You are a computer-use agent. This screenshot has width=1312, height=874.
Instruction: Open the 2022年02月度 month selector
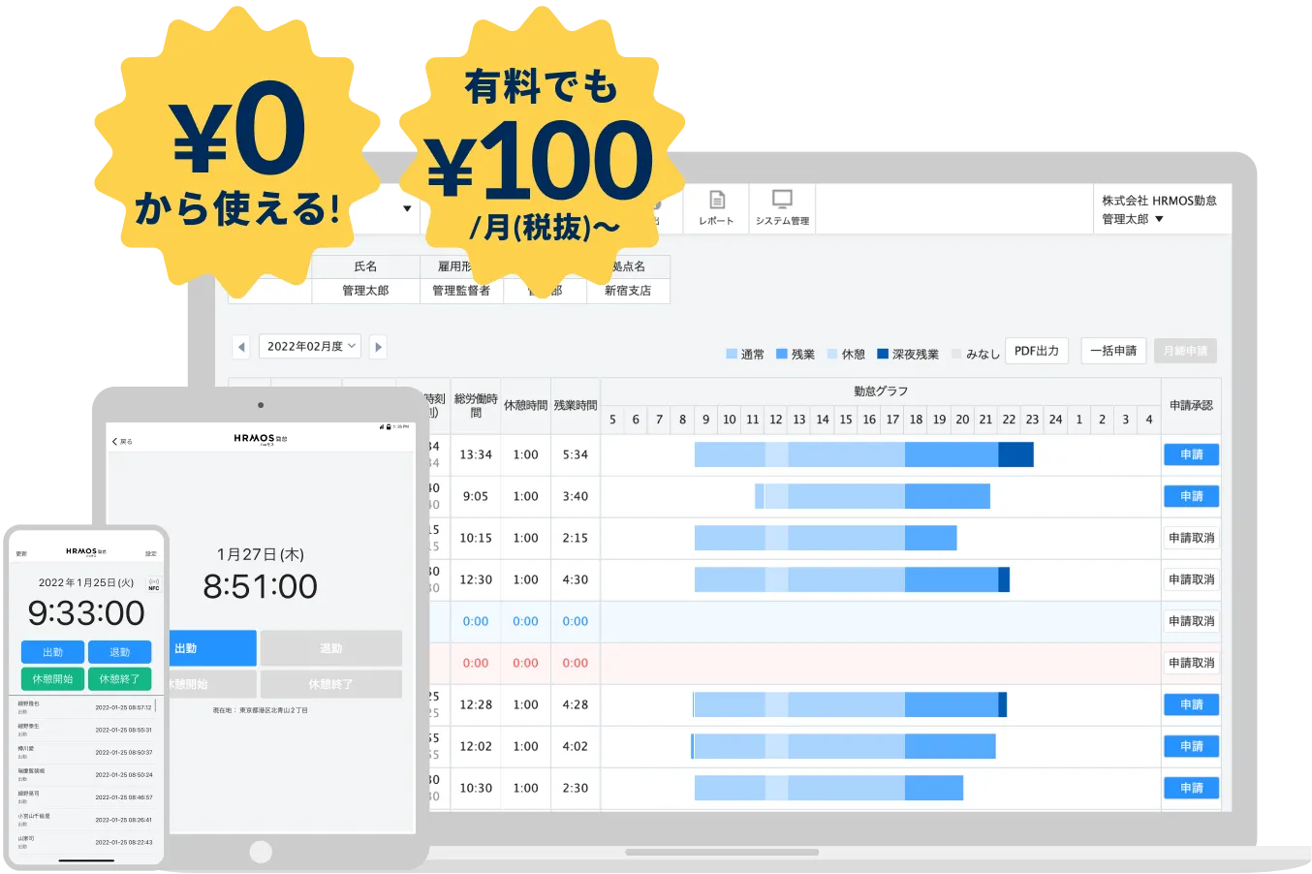click(x=309, y=346)
